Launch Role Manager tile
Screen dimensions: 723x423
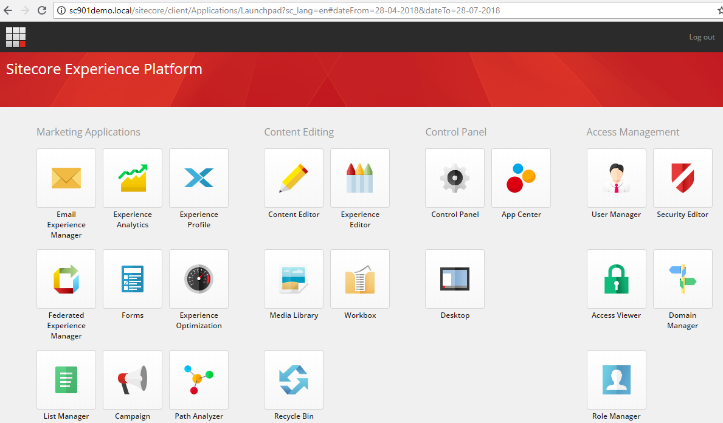(617, 380)
